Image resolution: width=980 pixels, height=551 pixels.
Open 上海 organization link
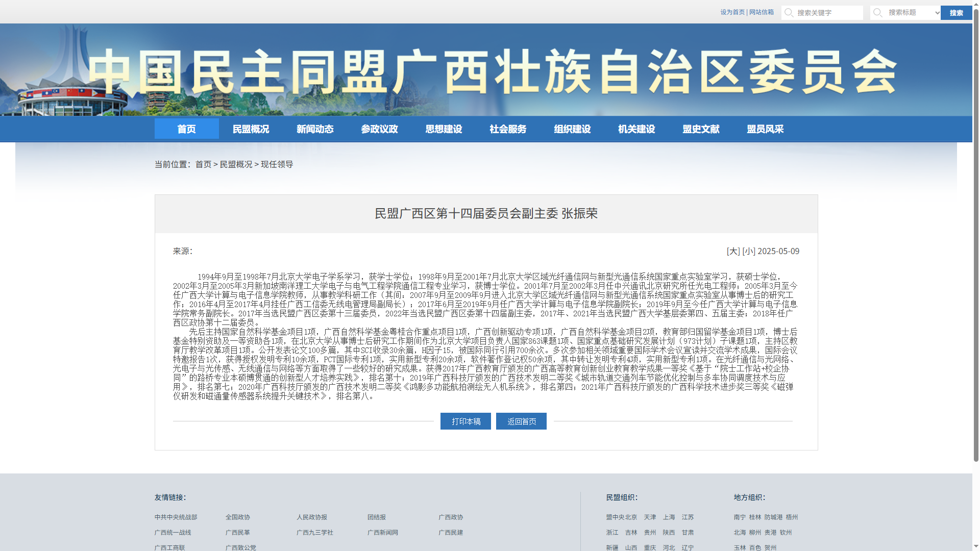669,517
